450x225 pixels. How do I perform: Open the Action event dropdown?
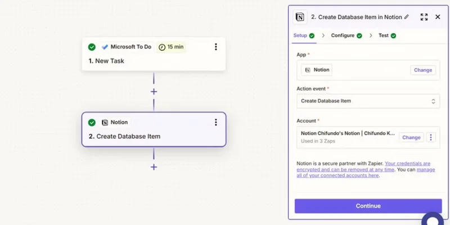[368, 101]
